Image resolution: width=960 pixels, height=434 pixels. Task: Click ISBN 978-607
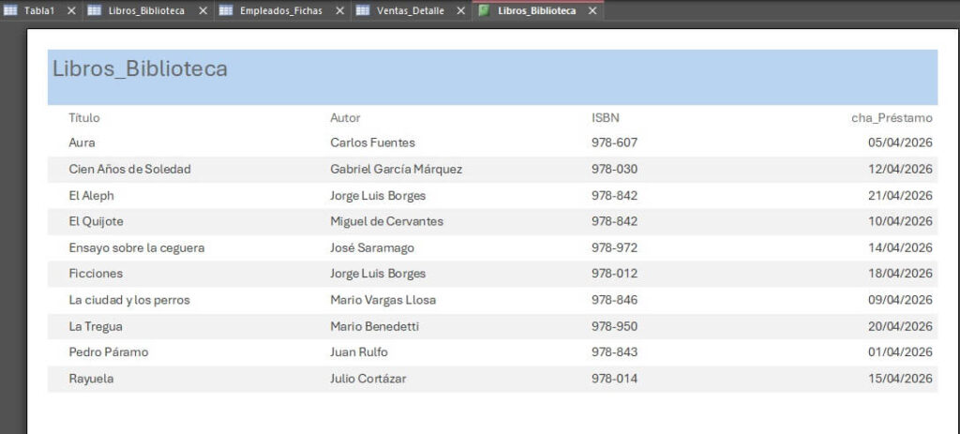(x=615, y=142)
